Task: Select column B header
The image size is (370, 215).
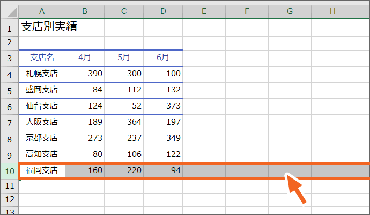Action: [x=85, y=11]
